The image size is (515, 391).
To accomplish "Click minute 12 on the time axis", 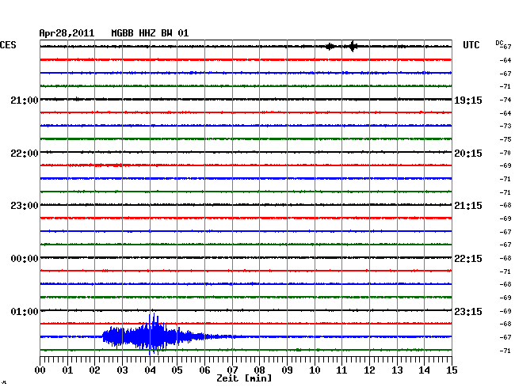I will click(369, 370).
